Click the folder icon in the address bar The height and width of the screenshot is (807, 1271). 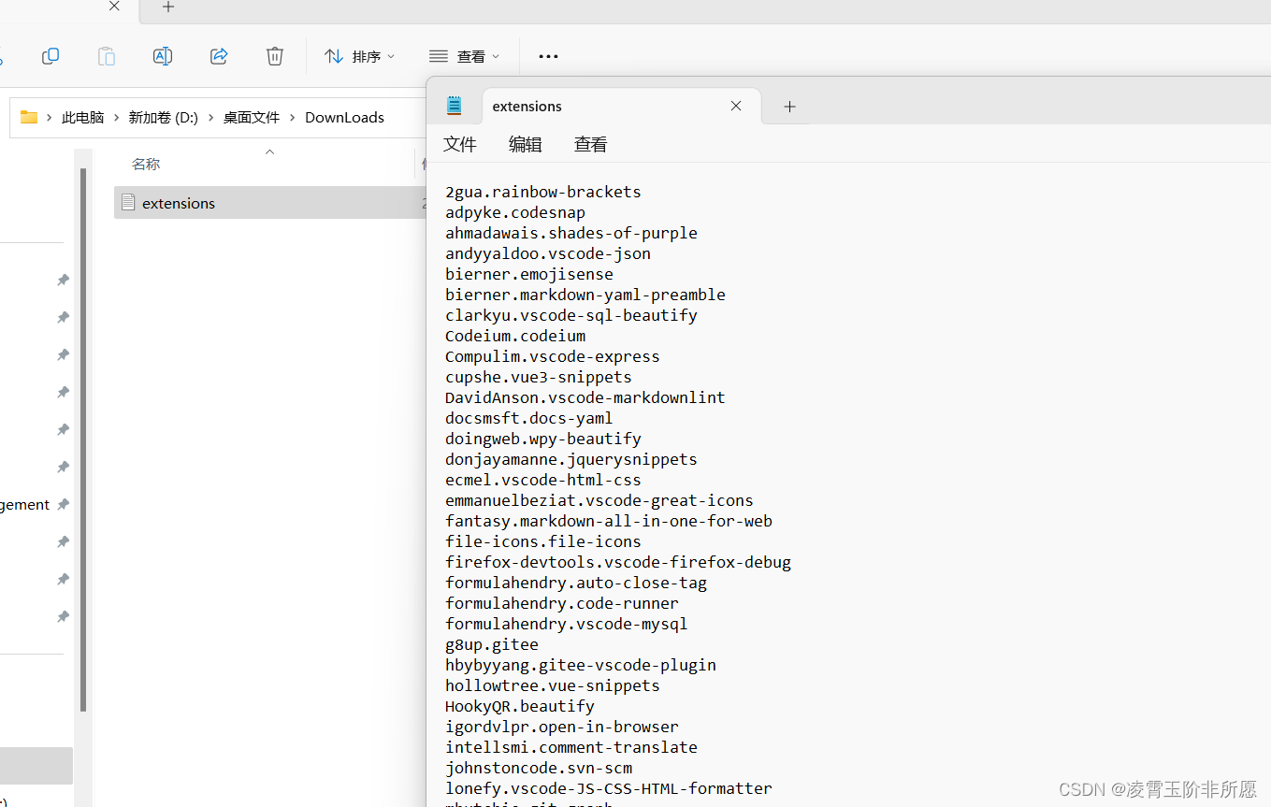29,117
